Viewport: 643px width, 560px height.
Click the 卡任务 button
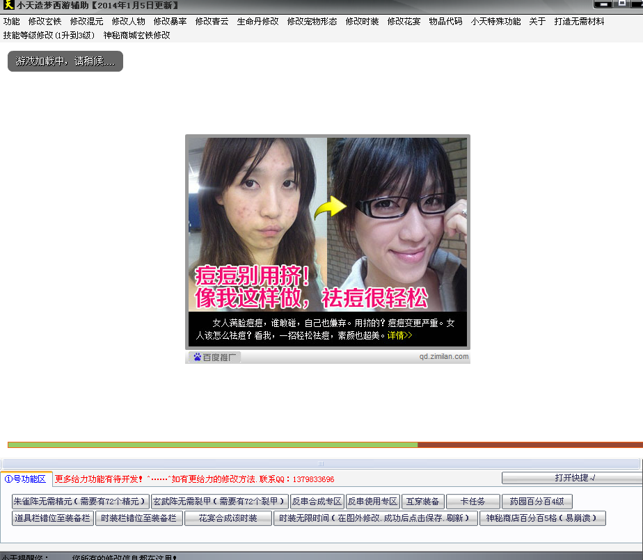(x=473, y=502)
